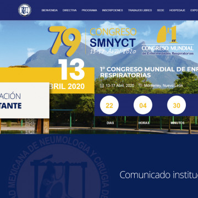This screenshot has width=198, height=198.
Task: Click the countdown circle showing 22 days
Action: coord(109,105)
